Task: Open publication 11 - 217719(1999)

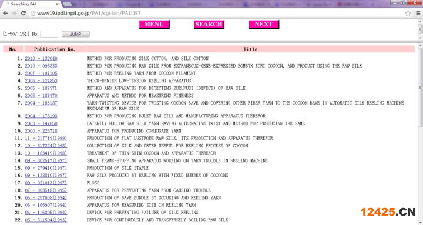Action: click(46, 138)
